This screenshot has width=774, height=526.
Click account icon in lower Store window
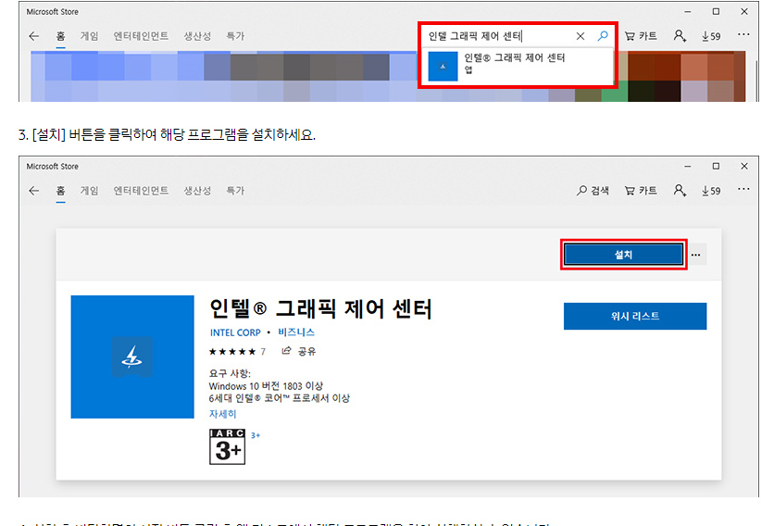[x=680, y=191]
